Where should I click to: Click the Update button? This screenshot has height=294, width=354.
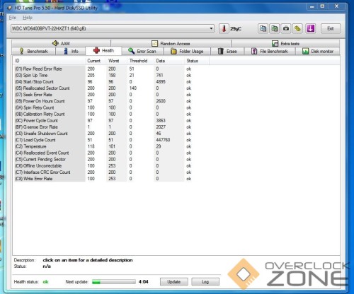174,282
